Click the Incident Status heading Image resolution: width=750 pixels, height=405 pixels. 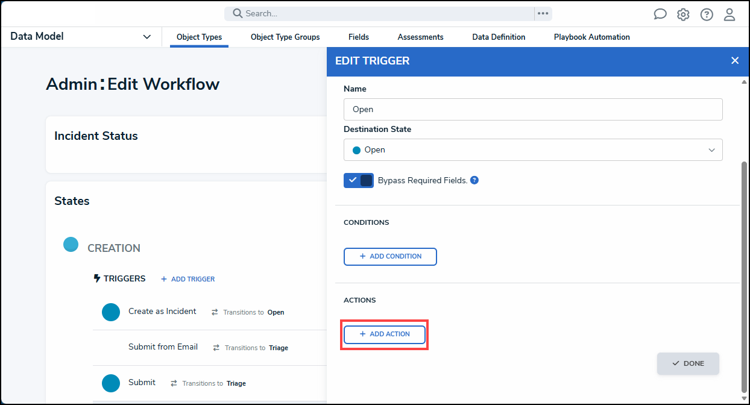[x=96, y=136]
